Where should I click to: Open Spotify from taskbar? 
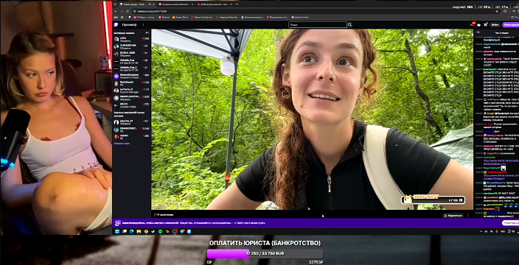click(160, 231)
